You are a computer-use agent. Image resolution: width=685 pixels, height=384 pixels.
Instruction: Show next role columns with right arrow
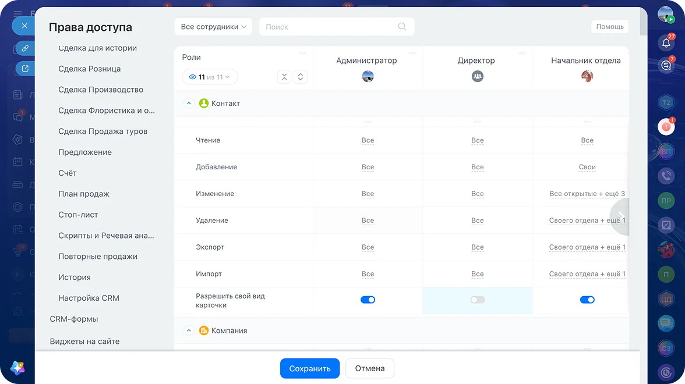point(620,217)
